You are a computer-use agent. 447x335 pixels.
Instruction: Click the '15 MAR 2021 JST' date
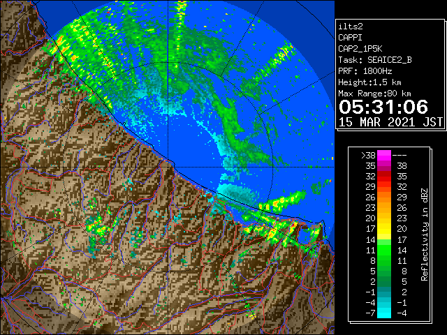[390, 122]
